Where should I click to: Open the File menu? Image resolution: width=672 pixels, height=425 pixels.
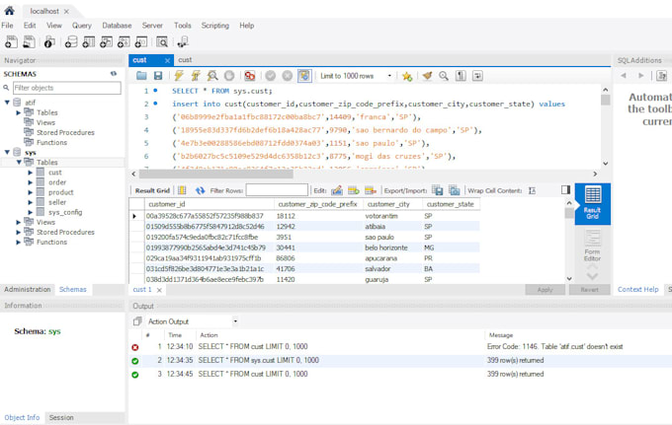(x=7, y=26)
